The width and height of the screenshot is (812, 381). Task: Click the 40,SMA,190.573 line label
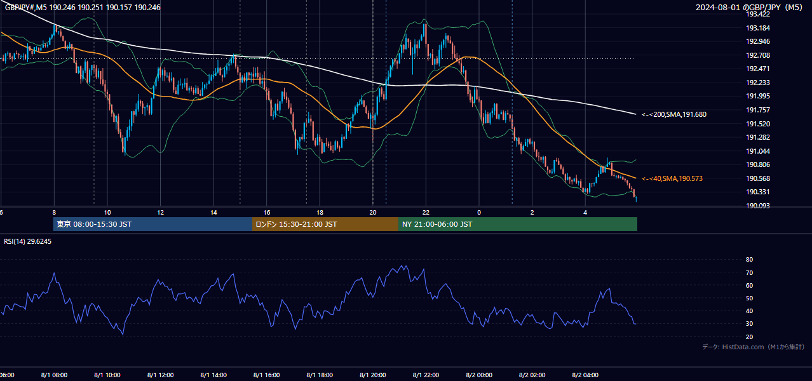(x=672, y=179)
